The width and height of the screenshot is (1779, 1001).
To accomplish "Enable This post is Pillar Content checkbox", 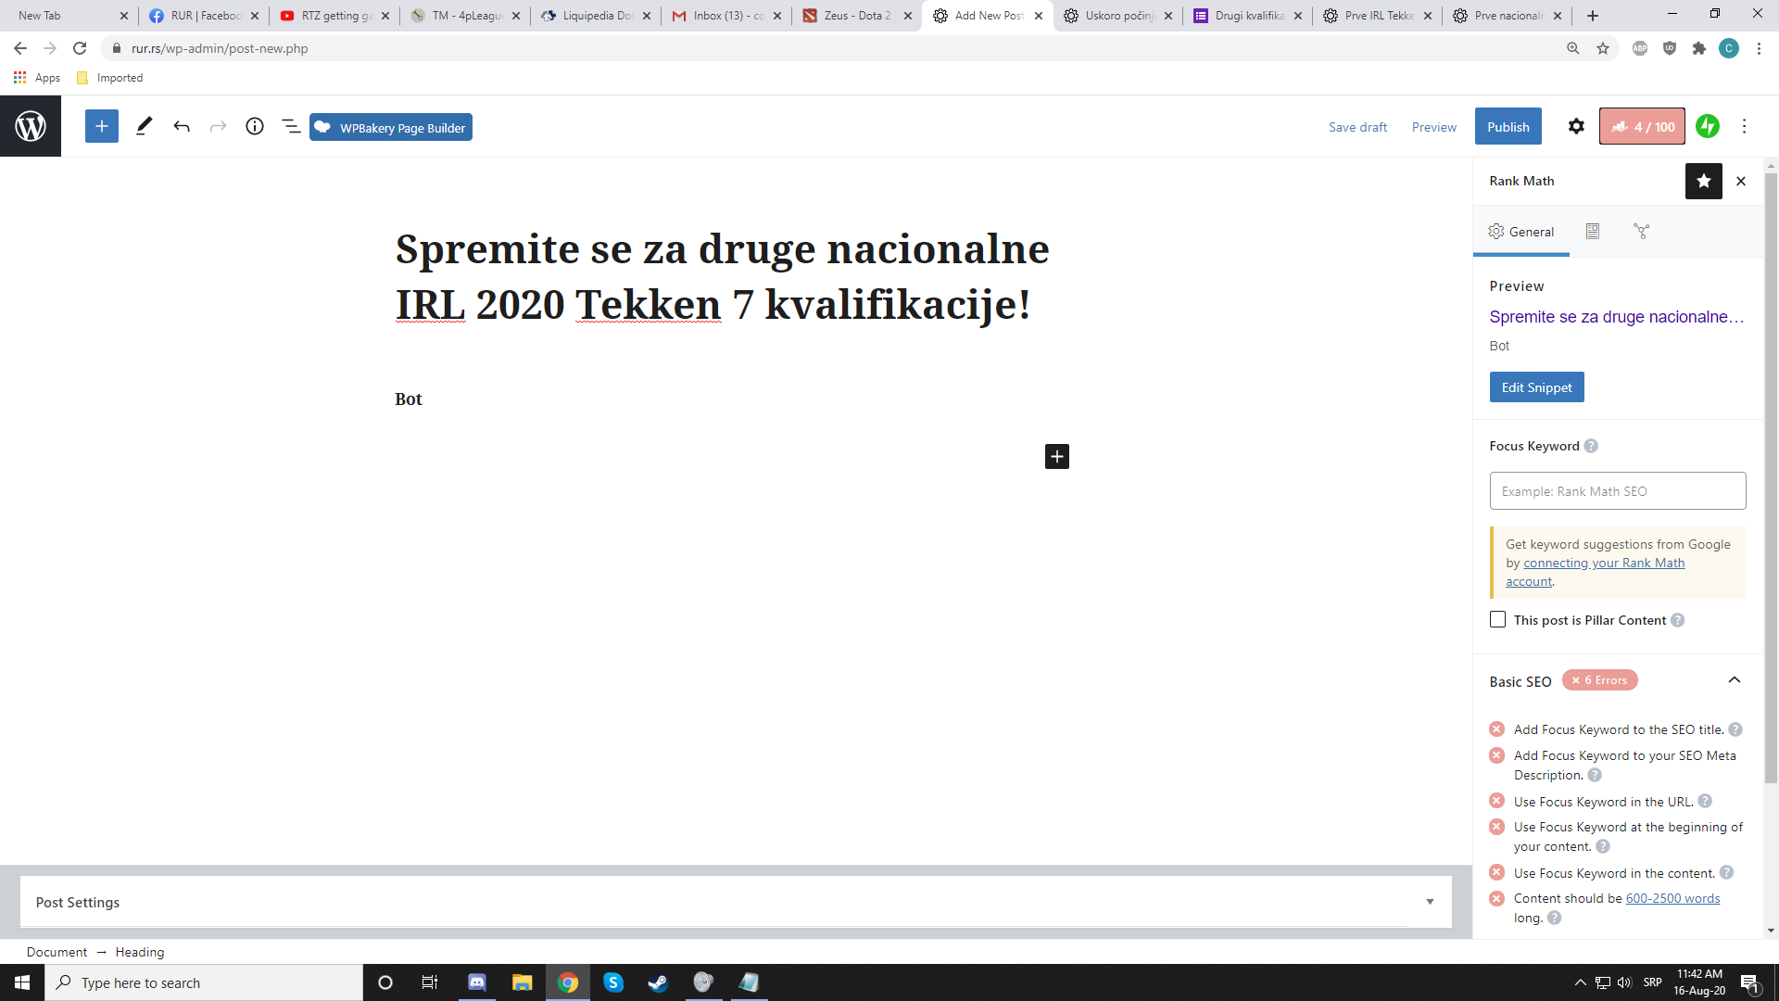I will 1497,620.
